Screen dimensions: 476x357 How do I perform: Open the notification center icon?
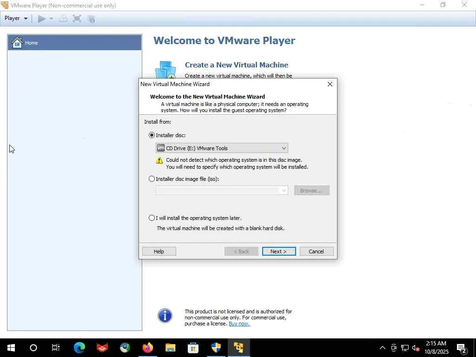tap(462, 348)
